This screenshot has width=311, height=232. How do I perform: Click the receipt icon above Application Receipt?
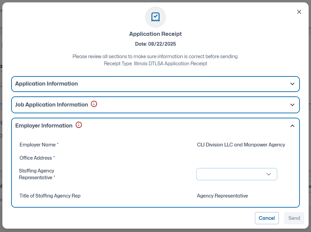coord(155,17)
